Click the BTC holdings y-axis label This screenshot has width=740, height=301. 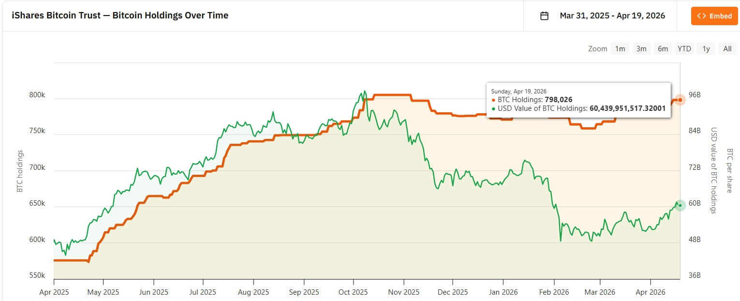coord(20,169)
